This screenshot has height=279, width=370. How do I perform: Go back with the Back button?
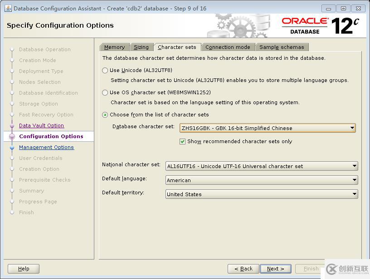(x=243, y=269)
